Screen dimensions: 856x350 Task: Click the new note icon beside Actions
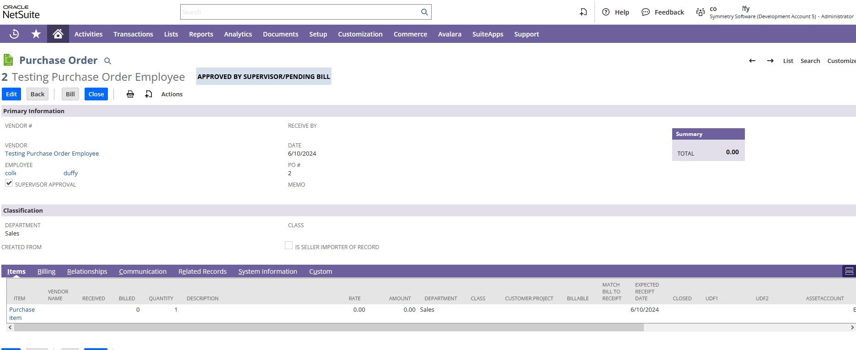(149, 94)
